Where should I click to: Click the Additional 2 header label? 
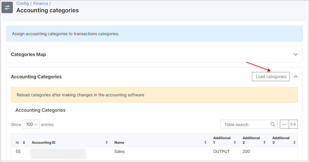point(251,140)
